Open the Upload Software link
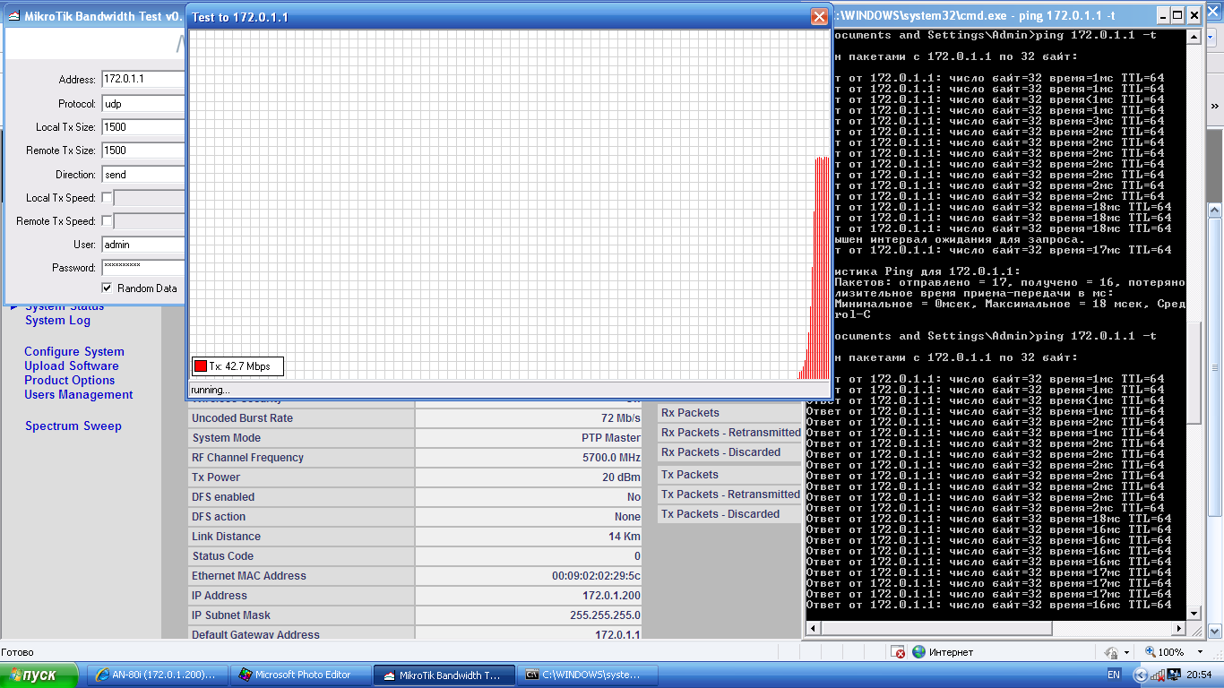This screenshot has width=1224, height=688. (72, 365)
